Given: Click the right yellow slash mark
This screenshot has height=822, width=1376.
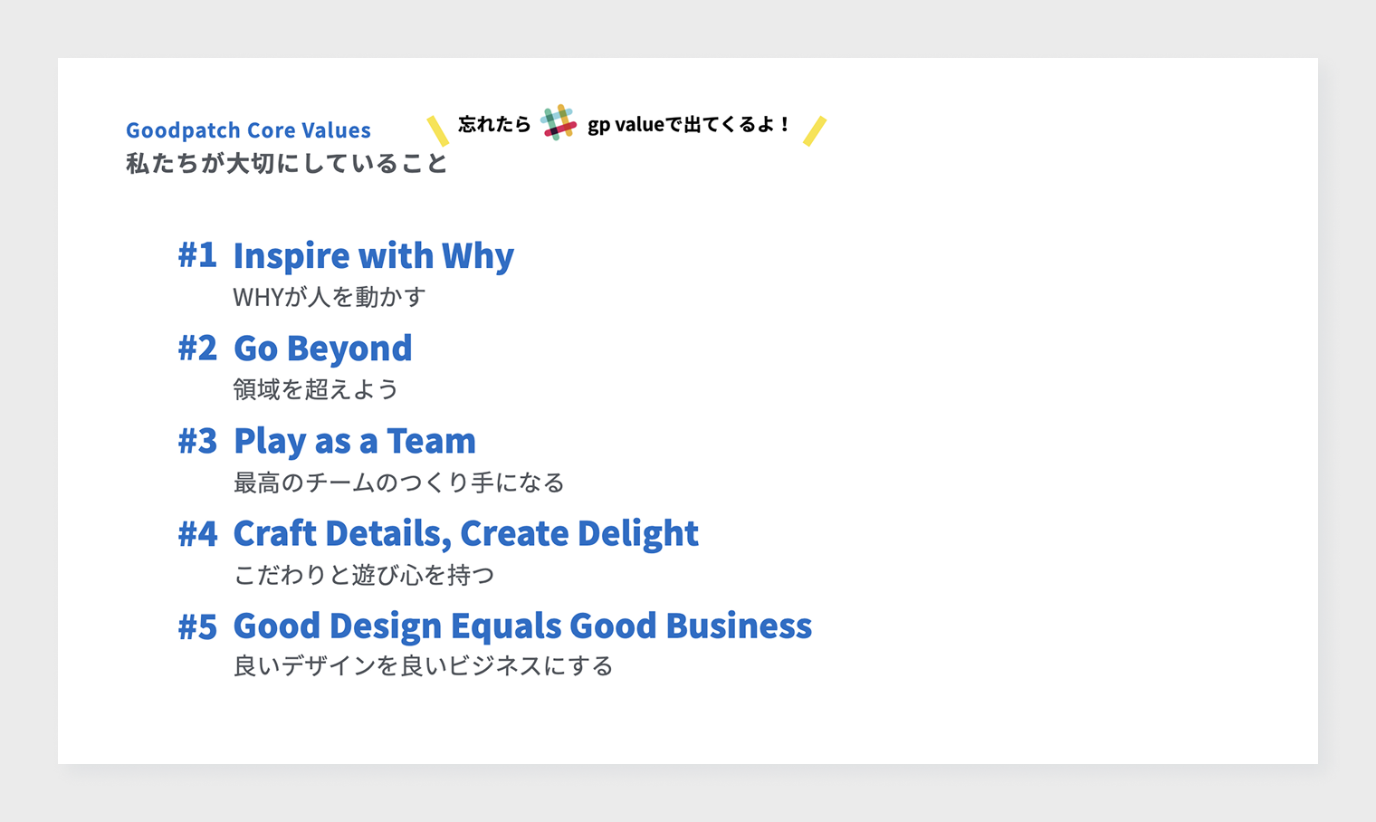Looking at the screenshot, I should (815, 130).
